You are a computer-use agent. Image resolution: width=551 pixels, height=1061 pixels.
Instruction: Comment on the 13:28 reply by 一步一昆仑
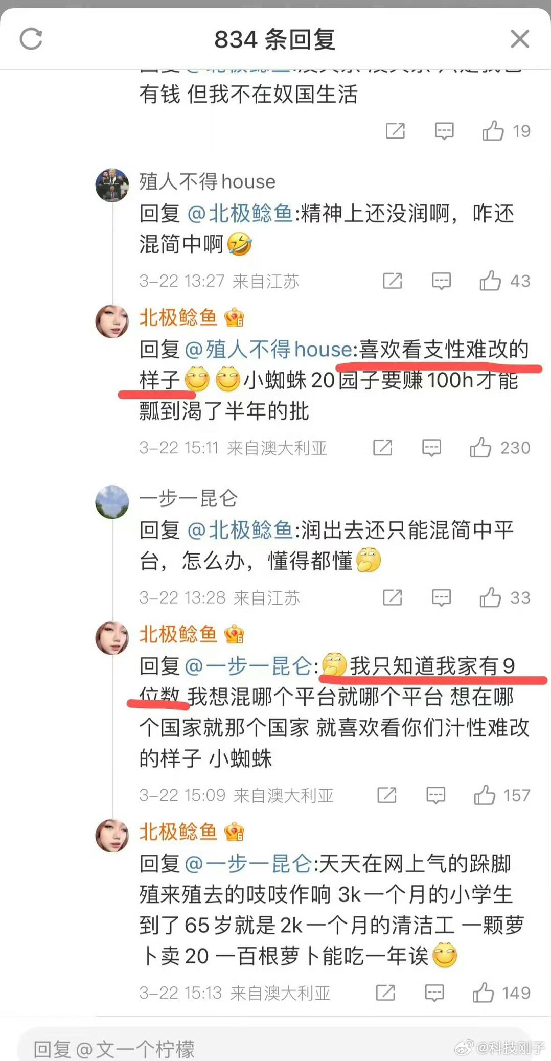pos(441,598)
